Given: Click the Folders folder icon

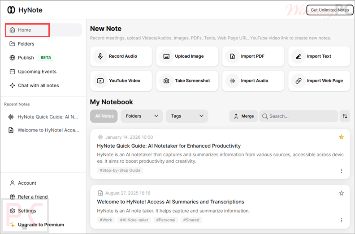Looking at the screenshot, I should click(x=12, y=44).
